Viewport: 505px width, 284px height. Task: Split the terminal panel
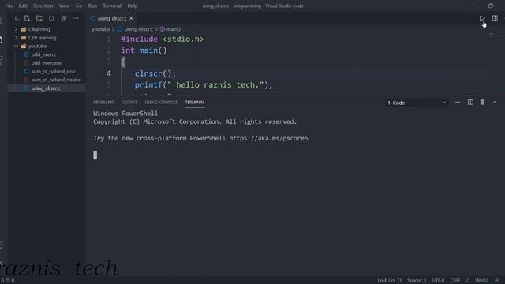(470, 103)
